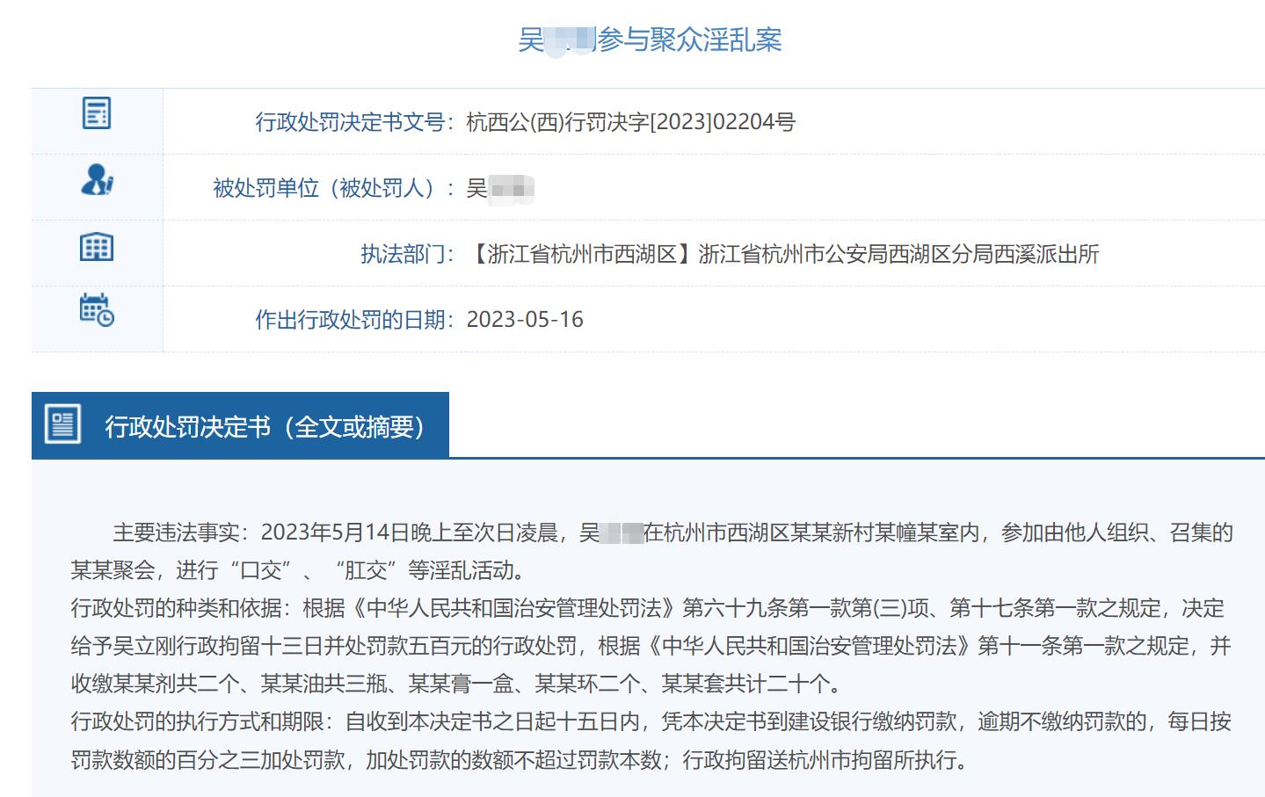Click the 主要违法事实 paragraph heading
This screenshot has height=797, width=1265.
click(180, 533)
